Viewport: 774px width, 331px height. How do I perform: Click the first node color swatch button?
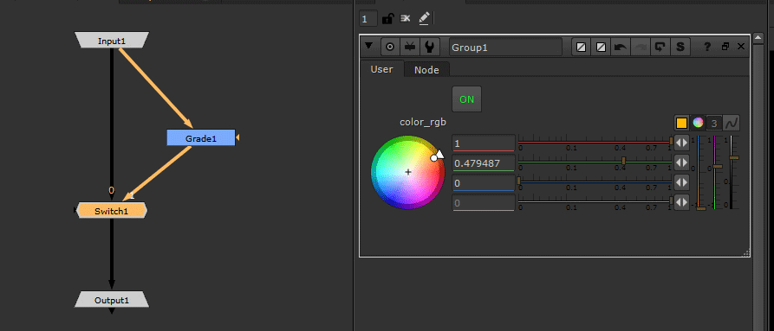click(582, 48)
